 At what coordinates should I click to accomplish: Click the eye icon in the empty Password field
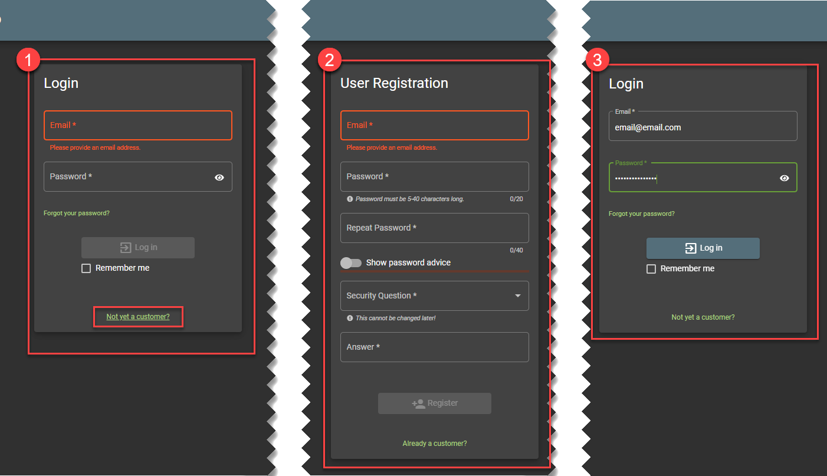(219, 177)
